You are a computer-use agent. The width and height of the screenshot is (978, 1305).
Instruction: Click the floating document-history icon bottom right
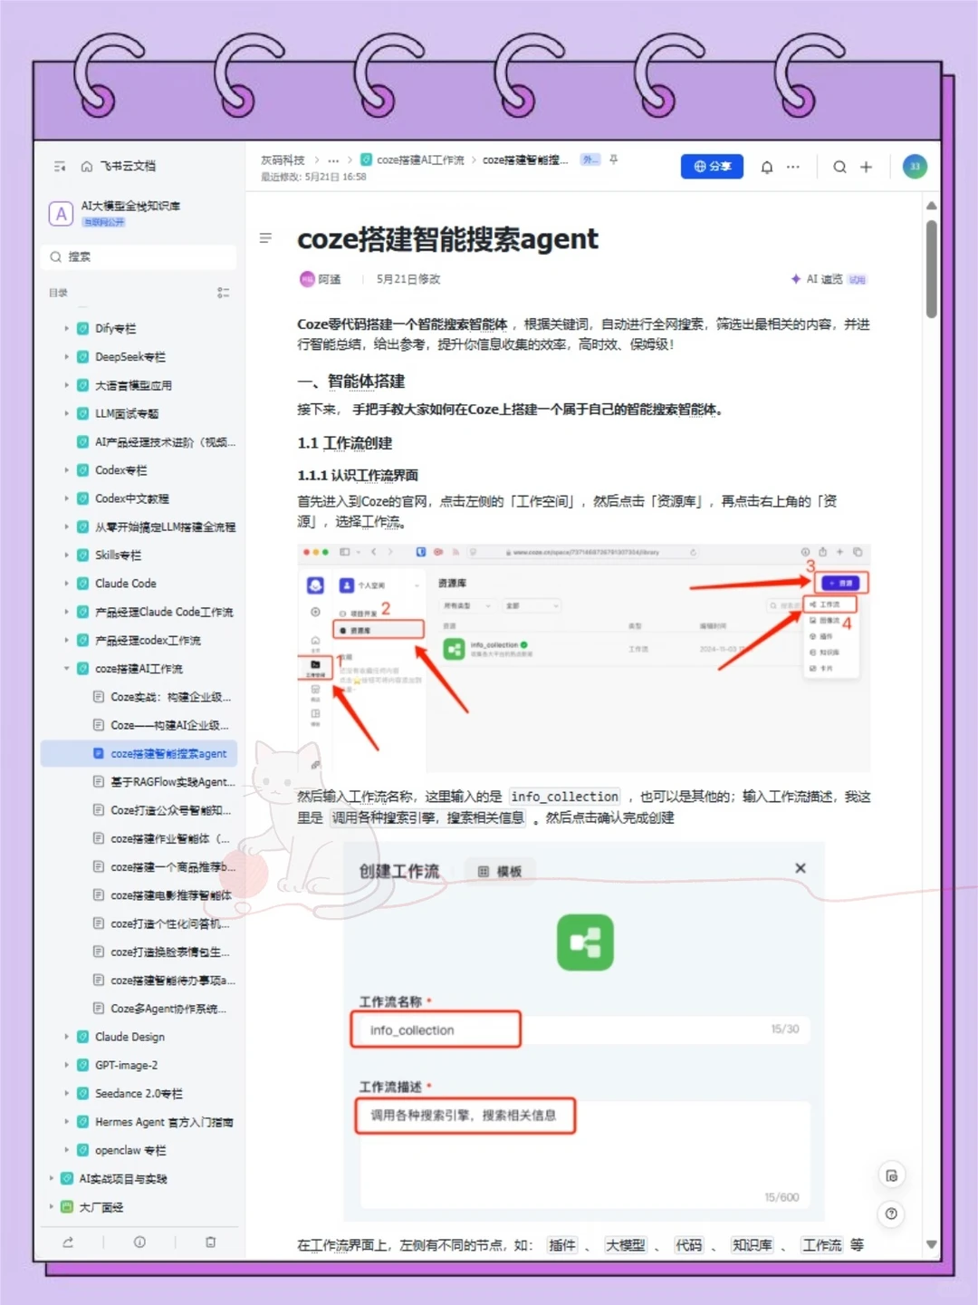pos(891,1175)
